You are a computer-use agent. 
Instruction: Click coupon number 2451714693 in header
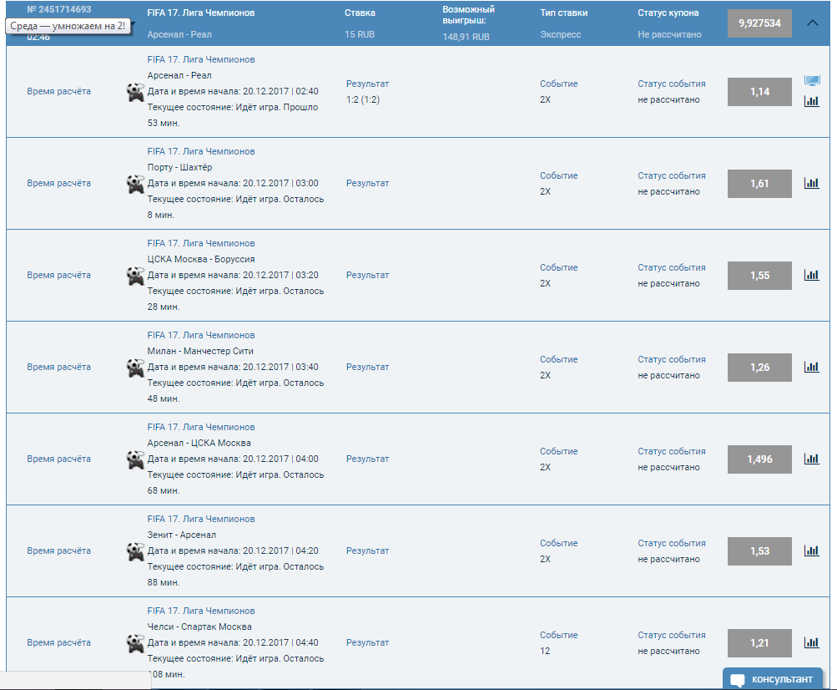point(58,10)
